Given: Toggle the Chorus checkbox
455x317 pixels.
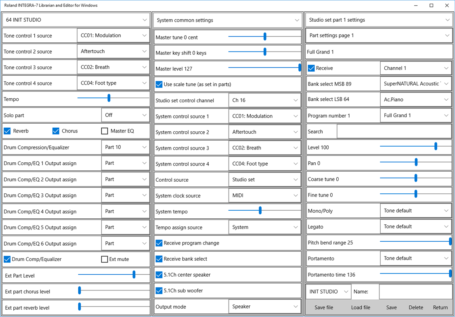Looking at the screenshot, I should 56,131.
